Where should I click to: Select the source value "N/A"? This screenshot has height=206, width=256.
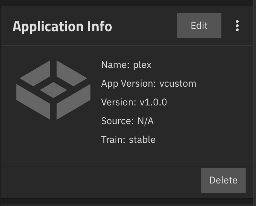[x=145, y=121]
